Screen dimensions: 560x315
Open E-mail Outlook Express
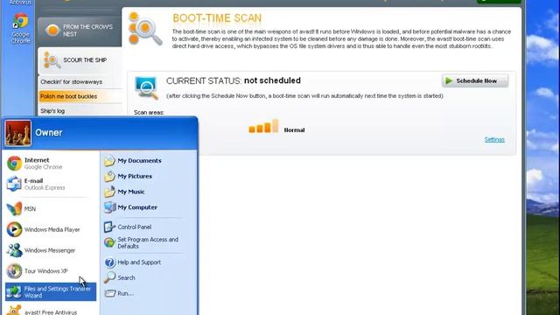tap(51, 184)
